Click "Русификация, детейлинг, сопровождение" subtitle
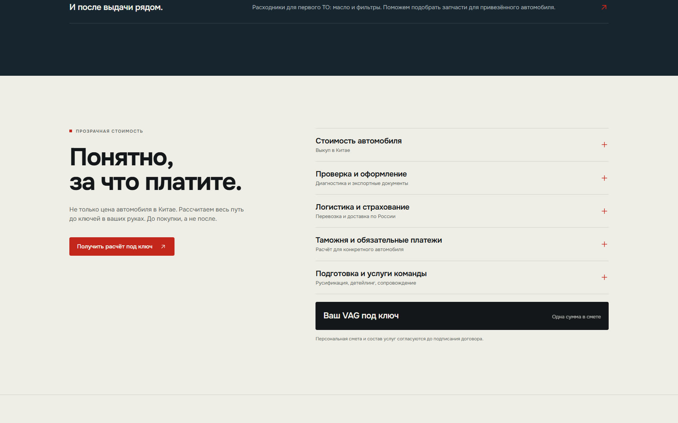Screen dimensions: 678x423 pos(366,283)
